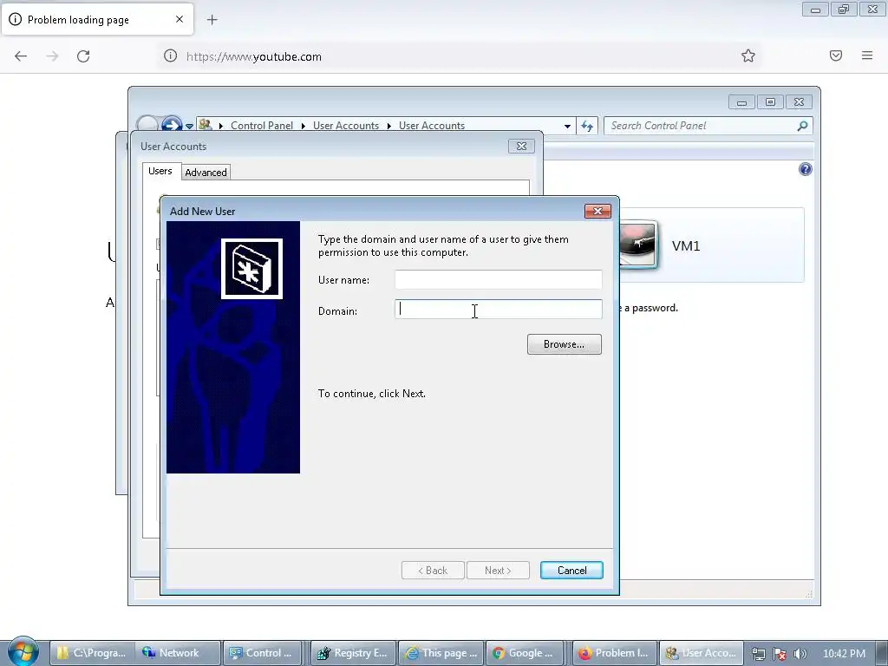Reload the page in Firefox
Viewport: 888px width, 666px height.
coord(83,56)
